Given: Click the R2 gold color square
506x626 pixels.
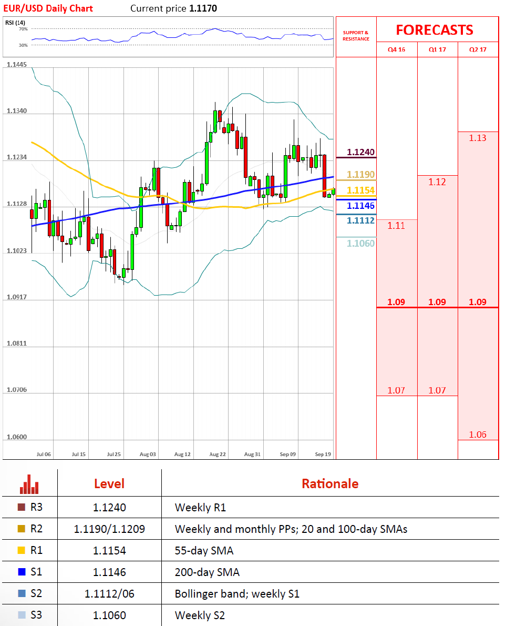Looking at the screenshot, I should 22,529.
